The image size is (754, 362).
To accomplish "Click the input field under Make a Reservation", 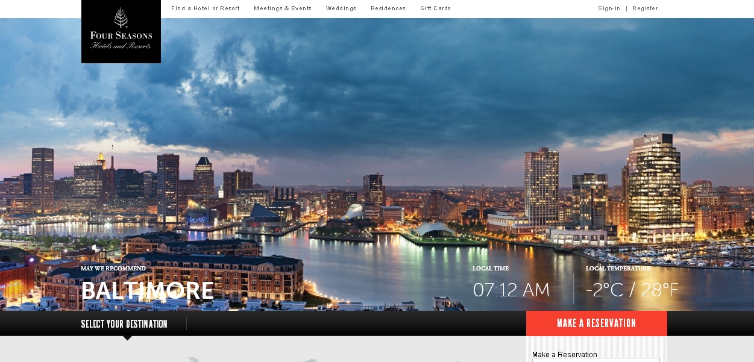I will coord(595,360).
